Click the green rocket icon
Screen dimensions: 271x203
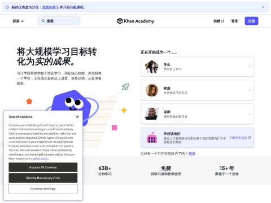(125, 87)
